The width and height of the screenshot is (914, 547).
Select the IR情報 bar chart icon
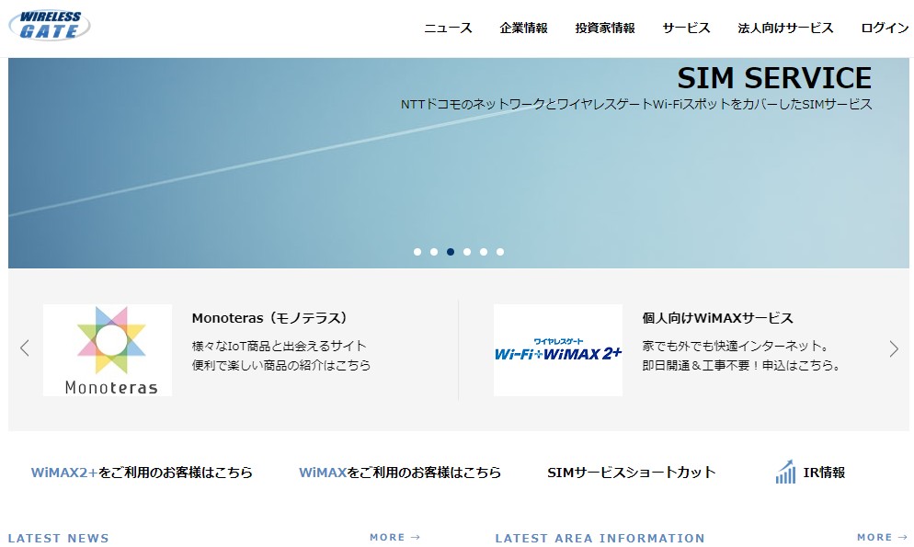(x=786, y=471)
